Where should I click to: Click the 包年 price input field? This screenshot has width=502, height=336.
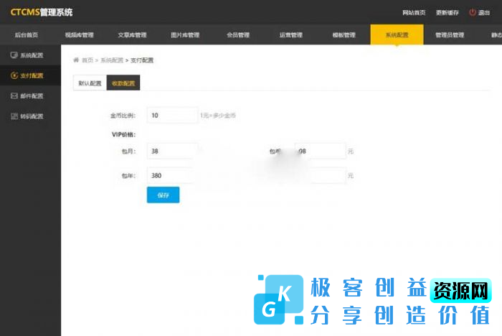171,175
